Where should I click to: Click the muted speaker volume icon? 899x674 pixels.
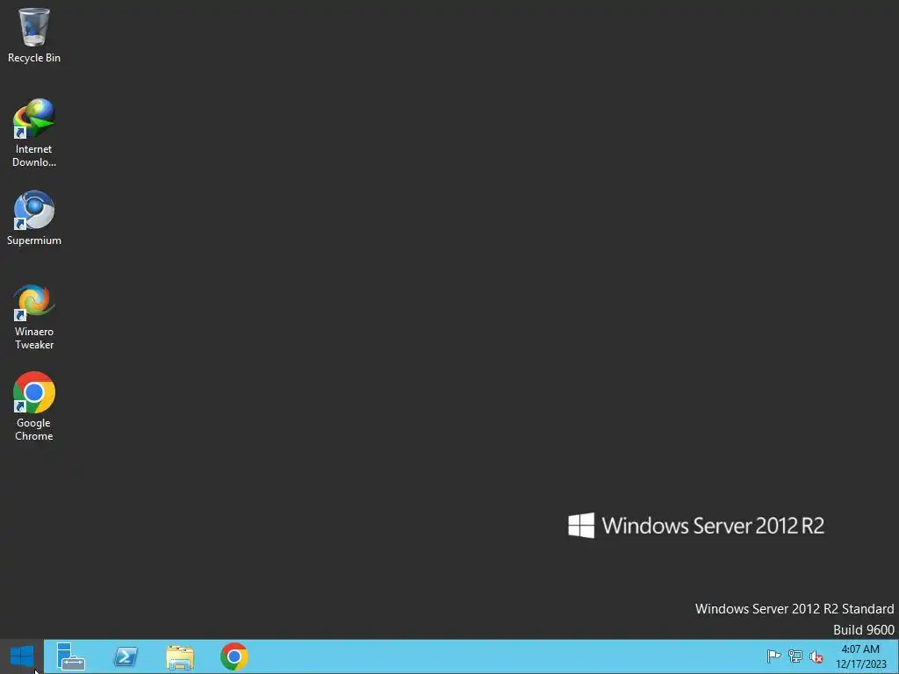816,656
